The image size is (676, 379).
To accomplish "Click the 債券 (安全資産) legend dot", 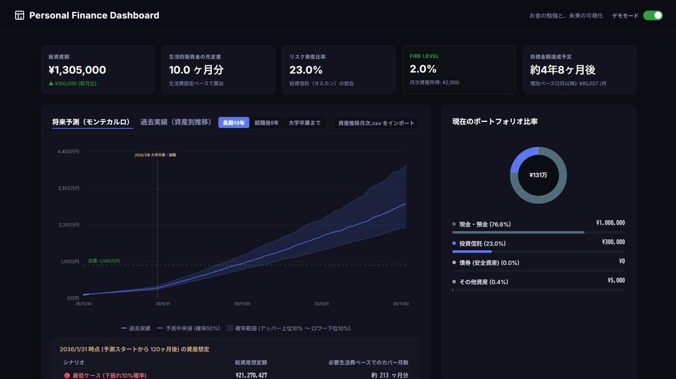I will click(x=454, y=262).
